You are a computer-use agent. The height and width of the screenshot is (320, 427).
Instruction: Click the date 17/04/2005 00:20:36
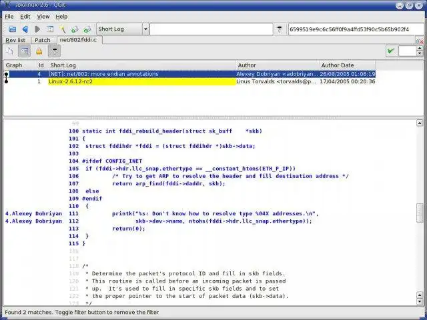[x=347, y=81]
